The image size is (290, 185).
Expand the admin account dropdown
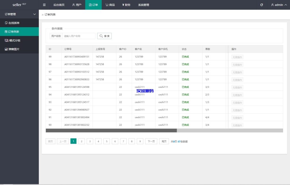tap(279, 5)
